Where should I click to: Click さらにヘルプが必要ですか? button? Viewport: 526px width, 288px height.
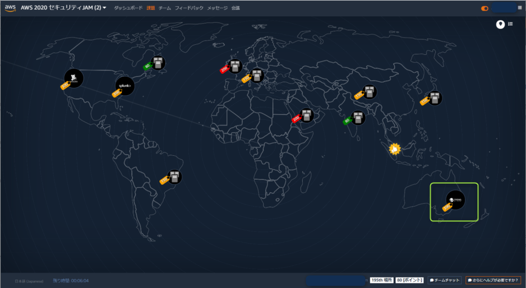coord(493,280)
